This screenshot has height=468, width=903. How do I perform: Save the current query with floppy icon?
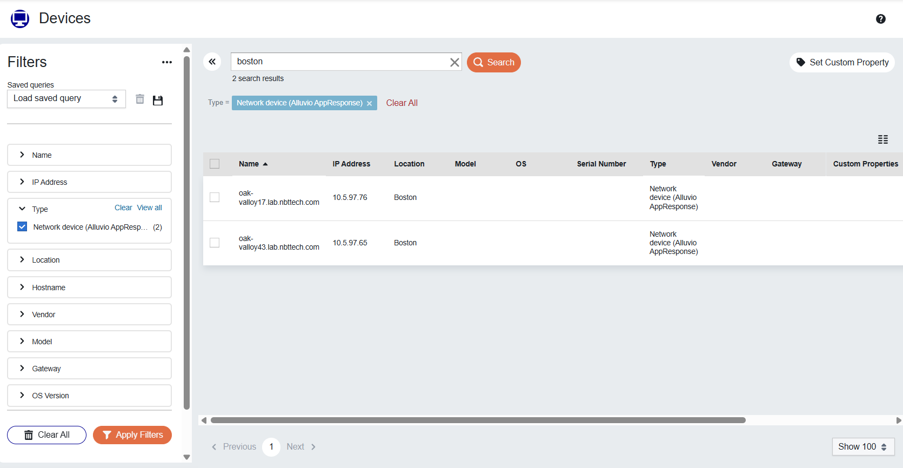pos(158,100)
